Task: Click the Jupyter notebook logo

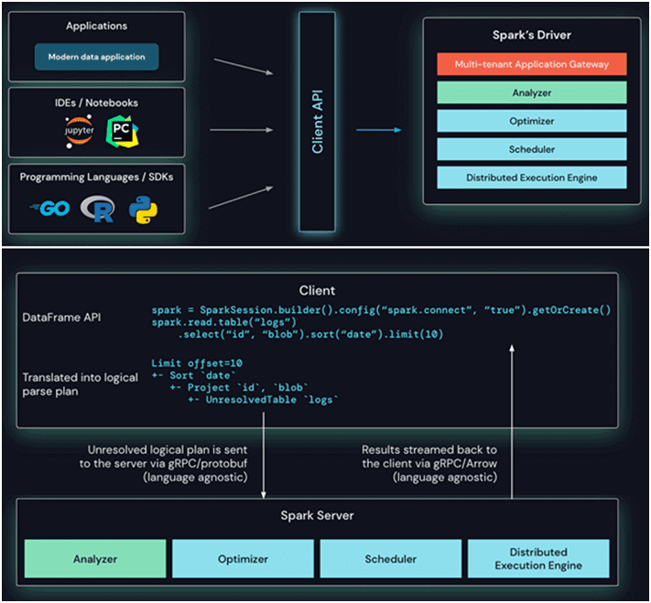Action: click(78, 133)
